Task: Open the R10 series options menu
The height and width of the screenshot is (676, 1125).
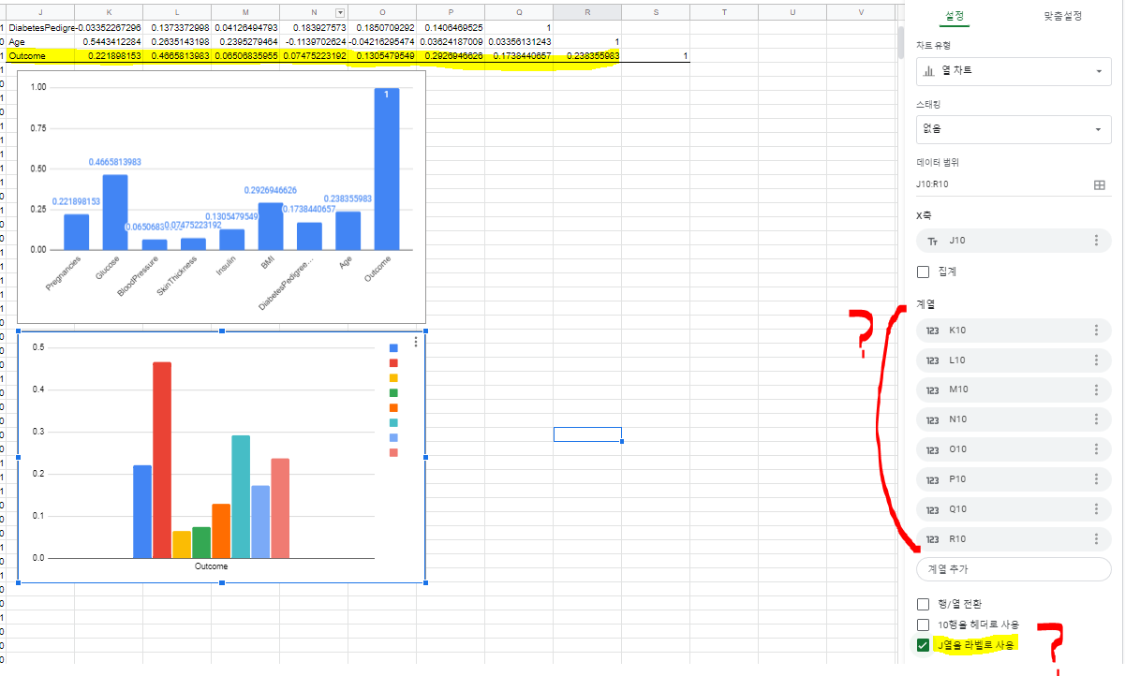Action: 1096,539
